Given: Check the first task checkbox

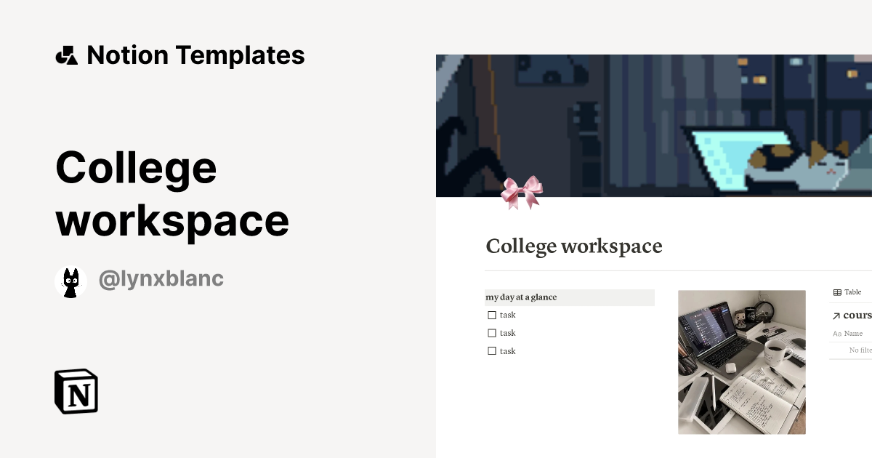Looking at the screenshot, I should coord(492,315).
